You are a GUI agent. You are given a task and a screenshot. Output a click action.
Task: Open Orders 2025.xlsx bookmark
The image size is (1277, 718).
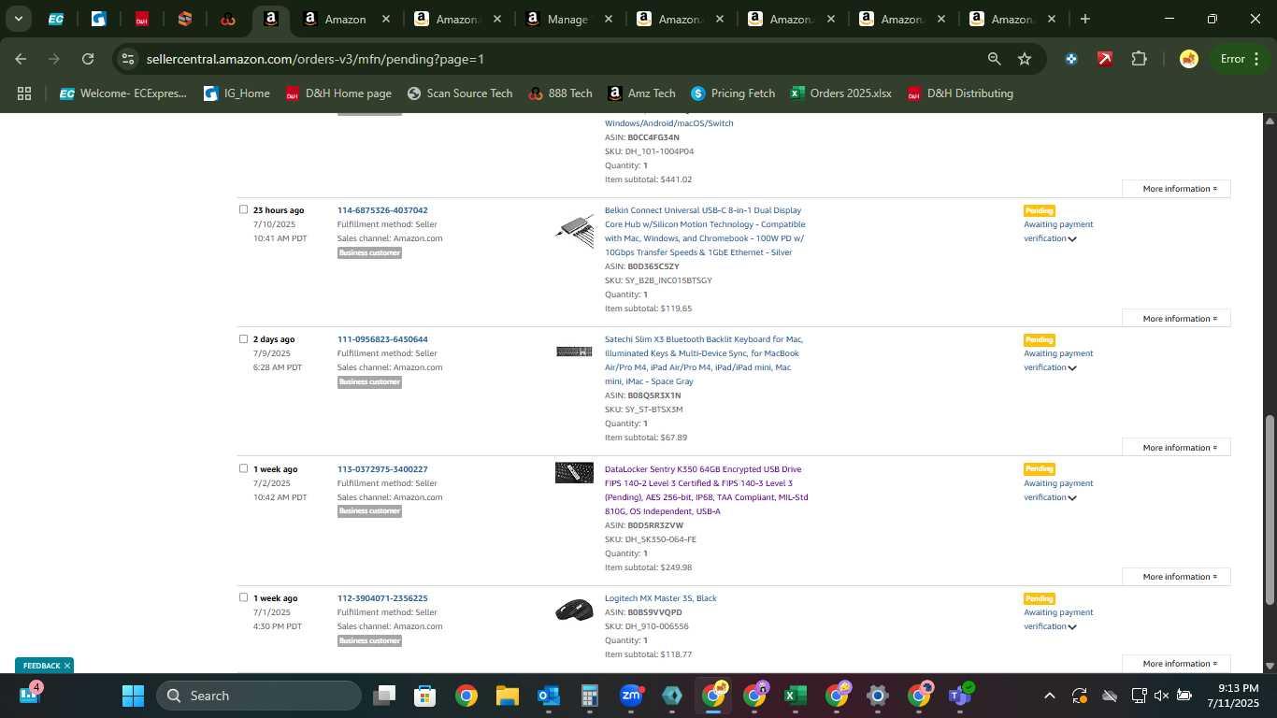(840, 93)
